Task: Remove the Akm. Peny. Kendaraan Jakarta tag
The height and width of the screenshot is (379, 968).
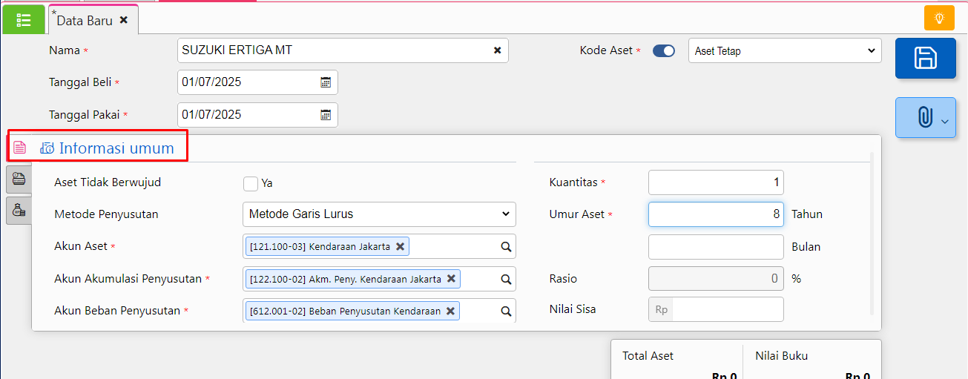Action: 450,279
